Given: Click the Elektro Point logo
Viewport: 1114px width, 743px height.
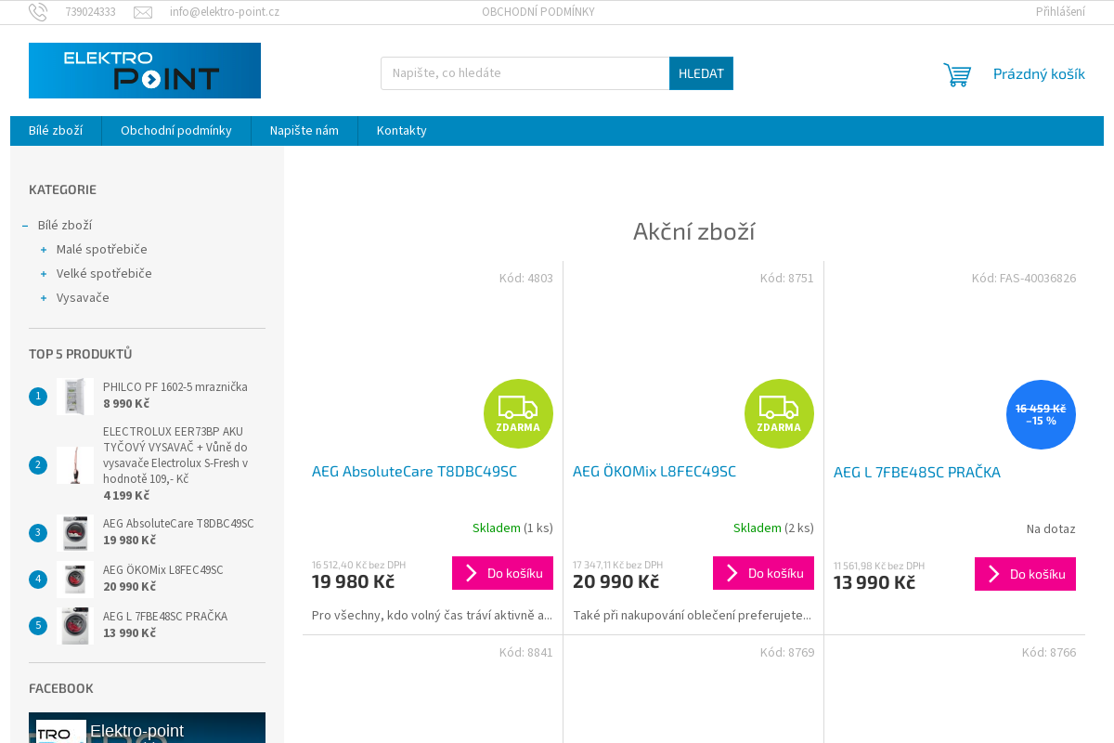Looking at the screenshot, I should click(x=145, y=71).
